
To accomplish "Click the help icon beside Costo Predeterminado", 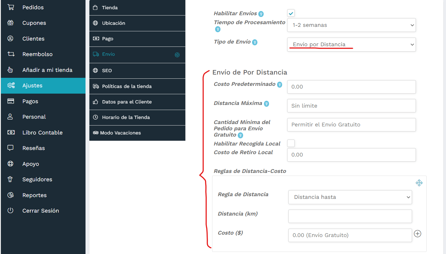I will [x=280, y=85].
